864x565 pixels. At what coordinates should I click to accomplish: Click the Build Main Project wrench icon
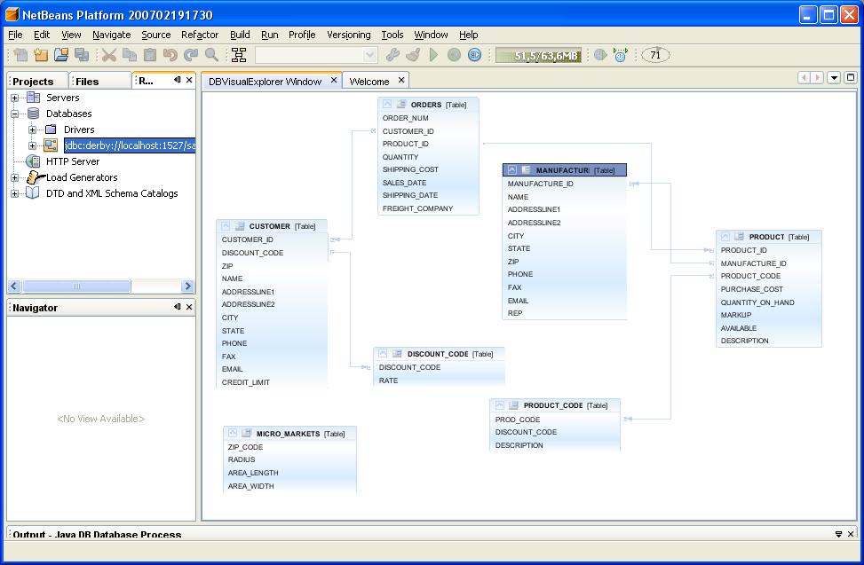click(392, 54)
